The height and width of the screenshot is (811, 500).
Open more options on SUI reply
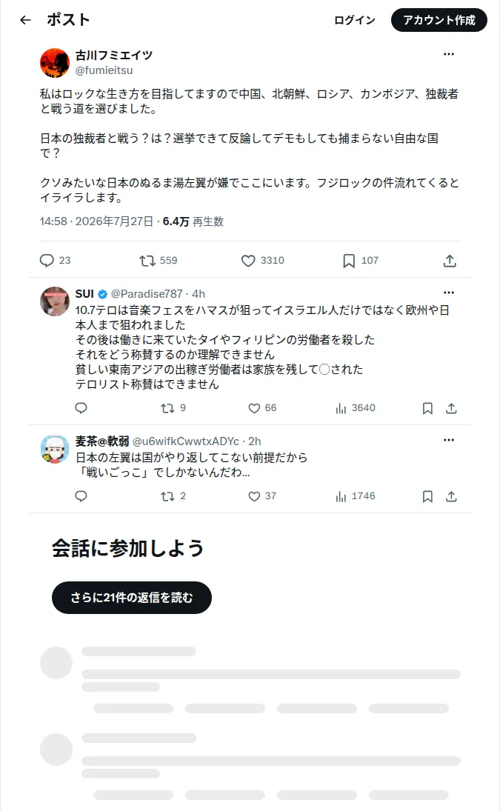click(x=449, y=293)
